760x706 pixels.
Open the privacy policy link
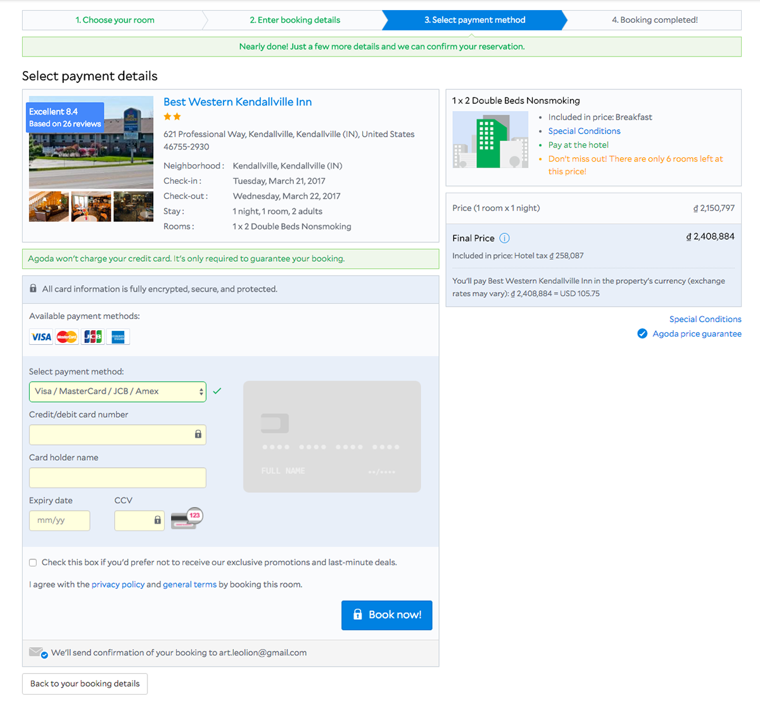point(118,585)
